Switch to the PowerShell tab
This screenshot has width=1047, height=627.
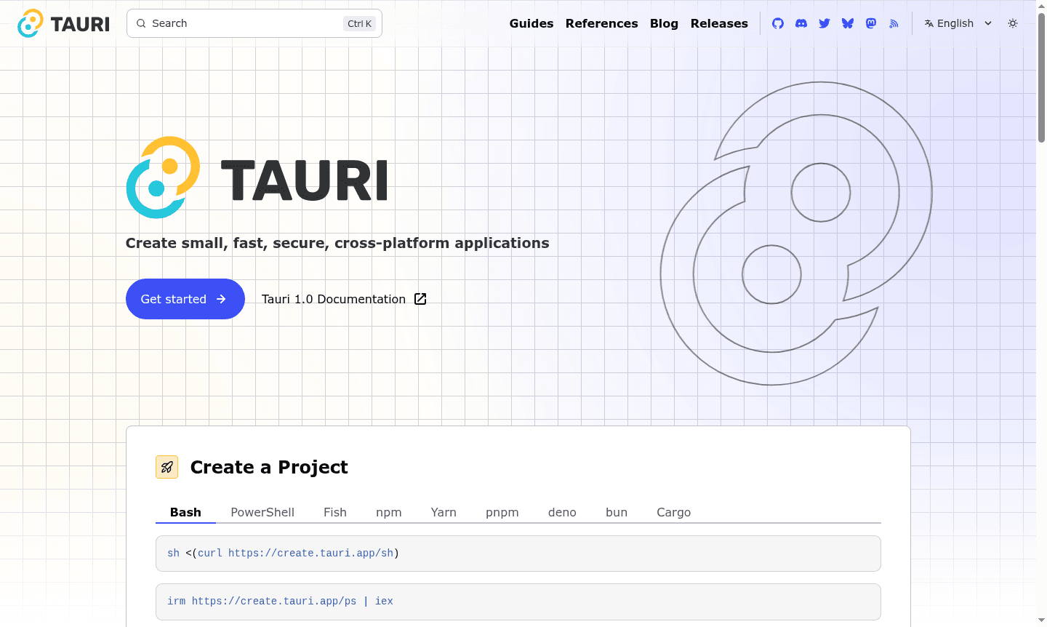[262, 512]
